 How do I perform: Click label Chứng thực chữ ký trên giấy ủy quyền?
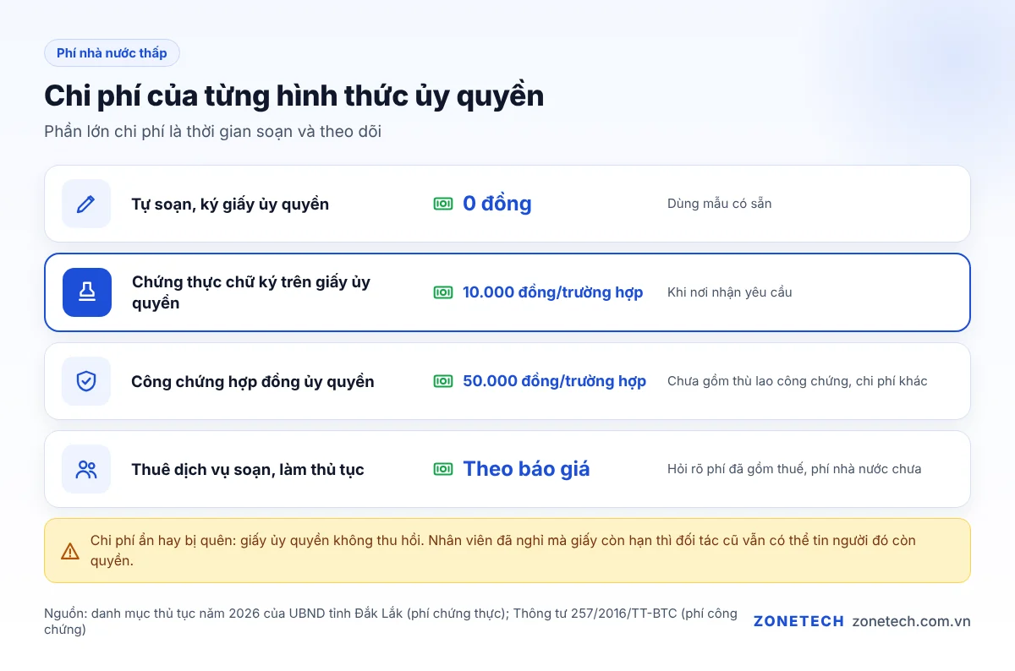(x=251, y=292)
